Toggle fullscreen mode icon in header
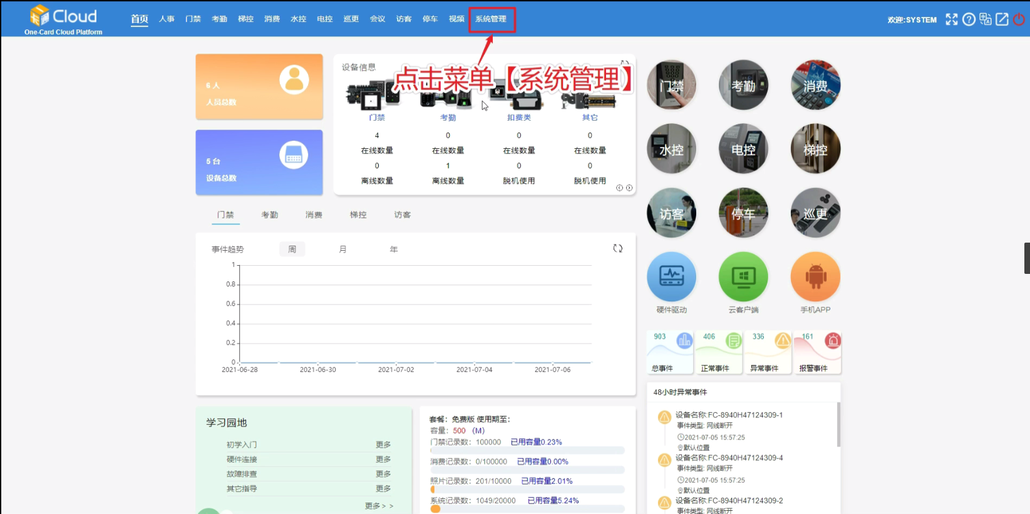 click(952, 19)
